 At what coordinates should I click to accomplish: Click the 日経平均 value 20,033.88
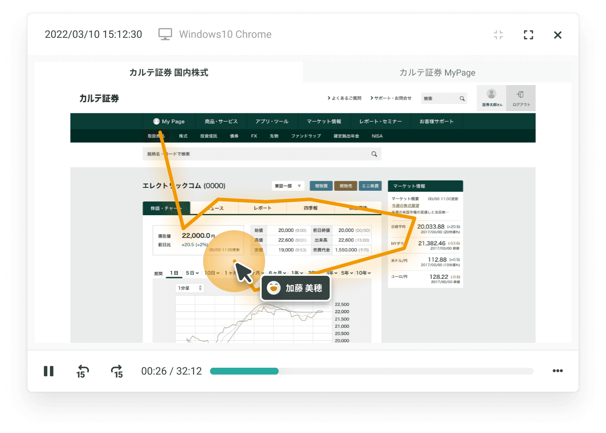(431, 226)
